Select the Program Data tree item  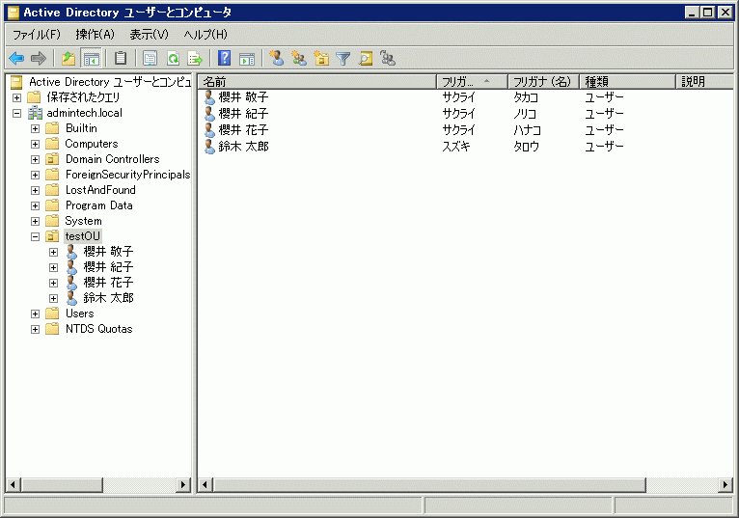(99, 205)
